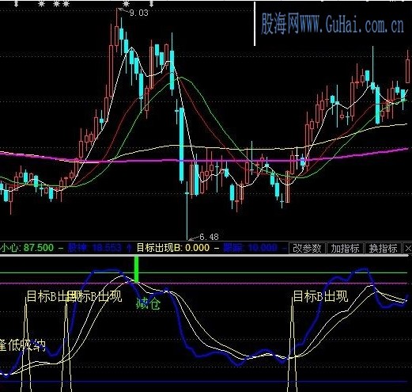412x392 pixels.
Task: Click the green 减仓 signal label
Action: [148, 303]
